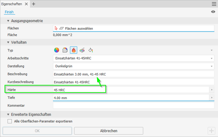
Task: Click the Arbeitsschritte label
Action: pyautogui.click(x=18, y=58)
